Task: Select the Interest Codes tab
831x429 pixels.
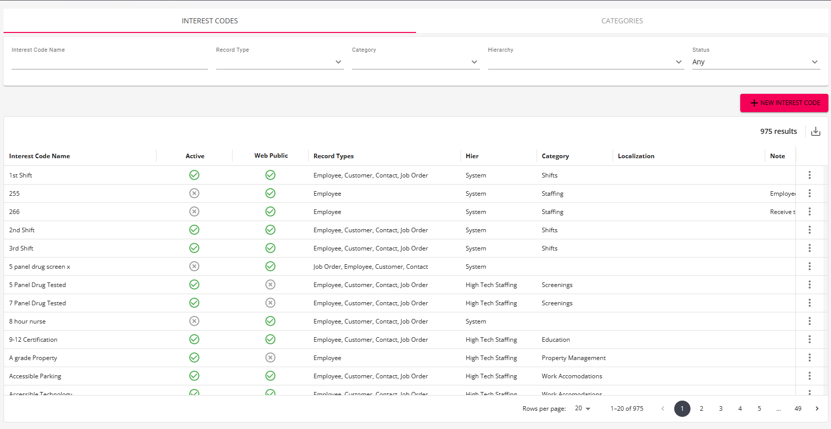Action: click(210, 21)
